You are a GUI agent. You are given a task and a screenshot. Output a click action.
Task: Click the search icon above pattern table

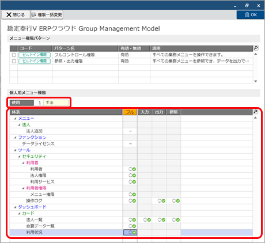click(x=256, y=48)
